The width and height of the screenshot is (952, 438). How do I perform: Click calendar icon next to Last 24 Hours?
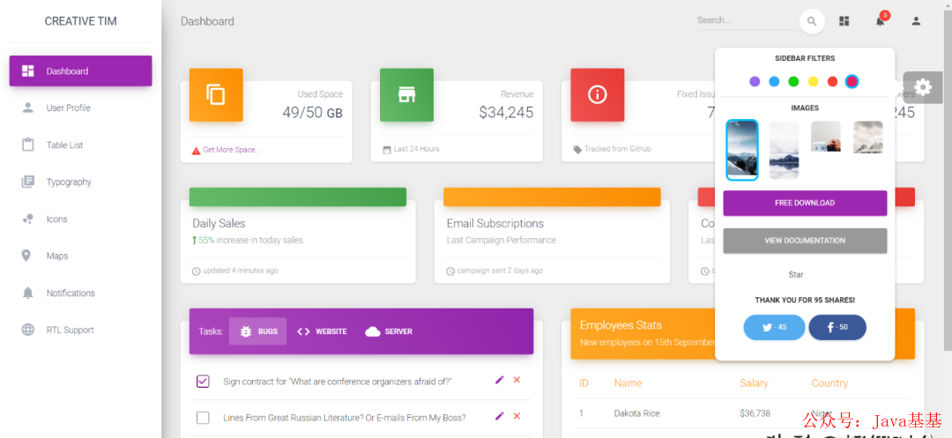click(387, 150)
